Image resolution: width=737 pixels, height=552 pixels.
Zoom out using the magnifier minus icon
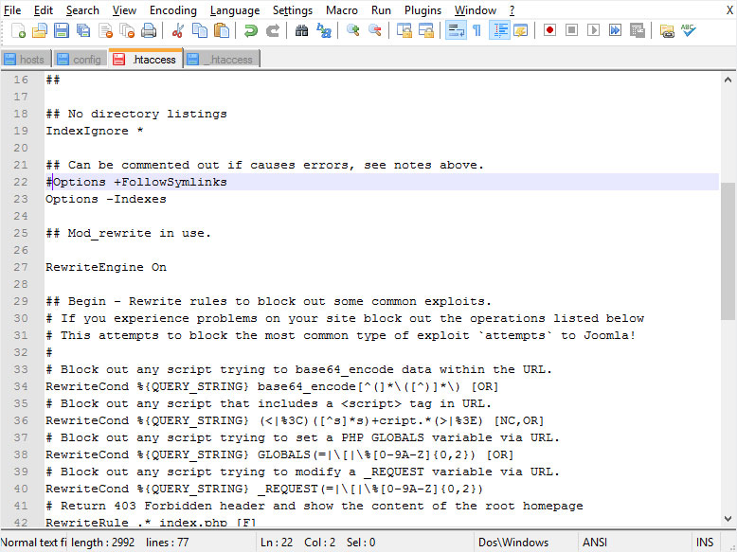click(x=374, y=30)
